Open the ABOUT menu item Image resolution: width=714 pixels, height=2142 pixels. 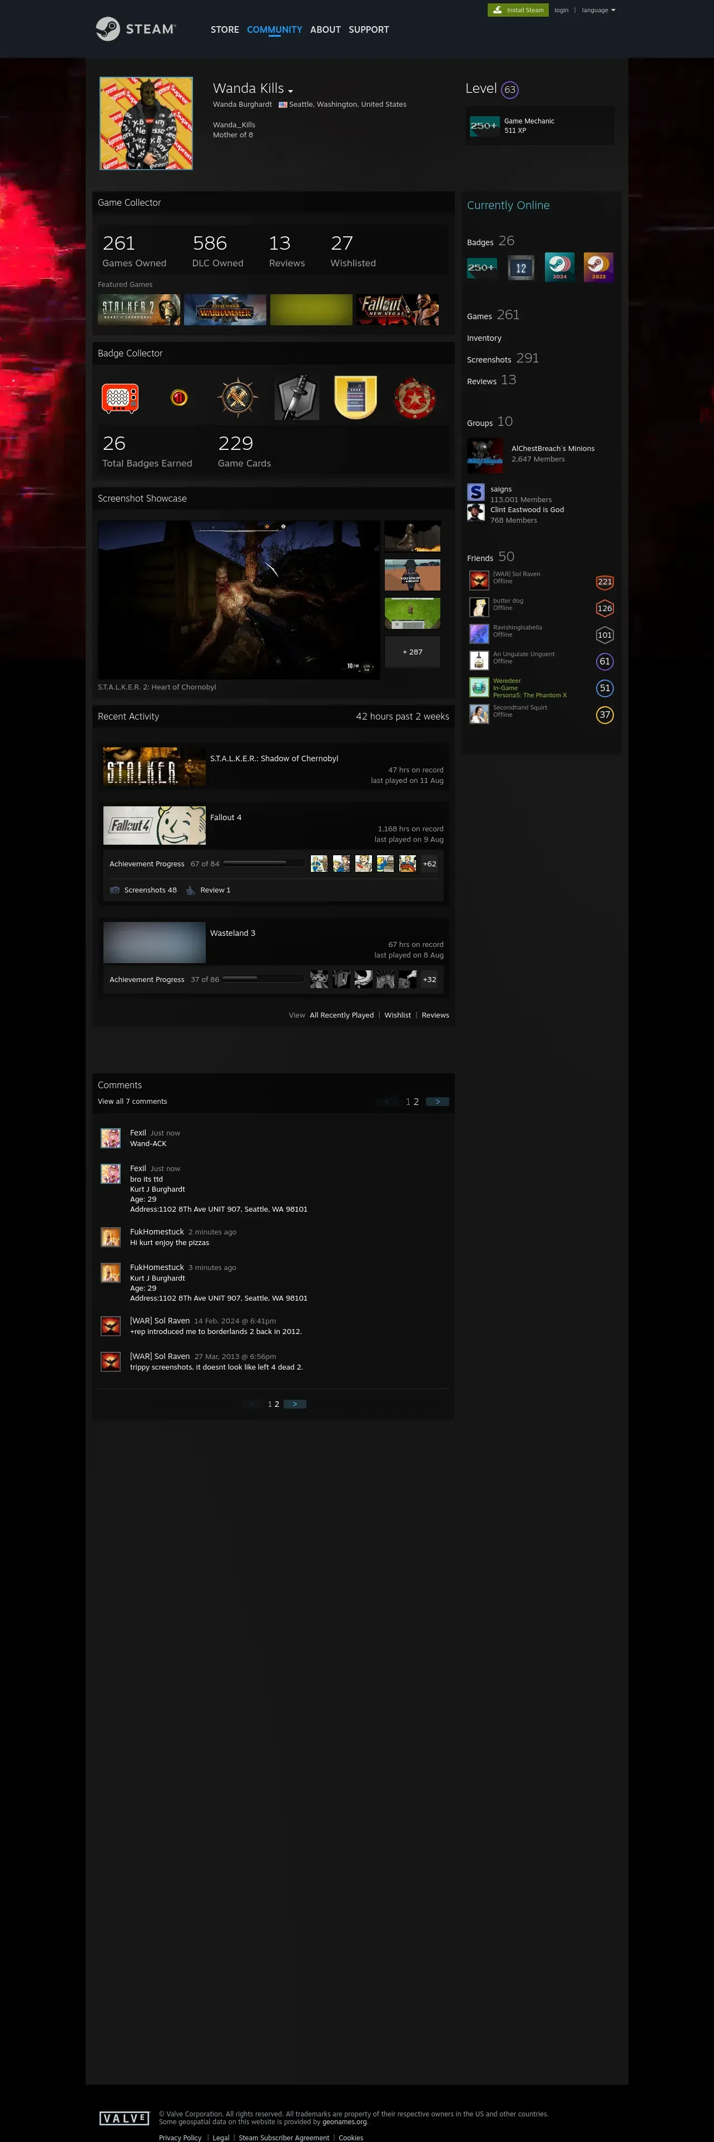tap(325, 29)
